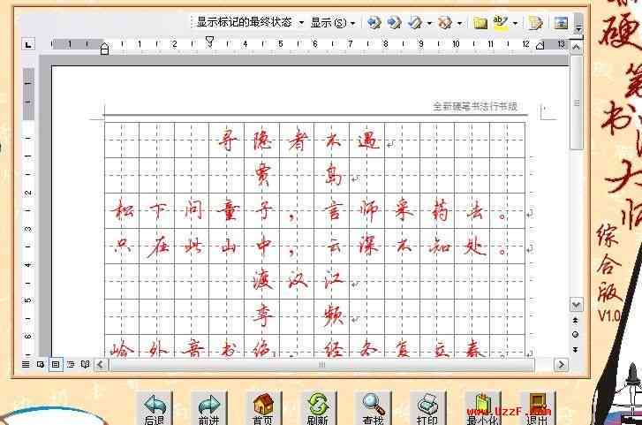
Task: Click the character 隐 in the title row
Action: (262, 140)
